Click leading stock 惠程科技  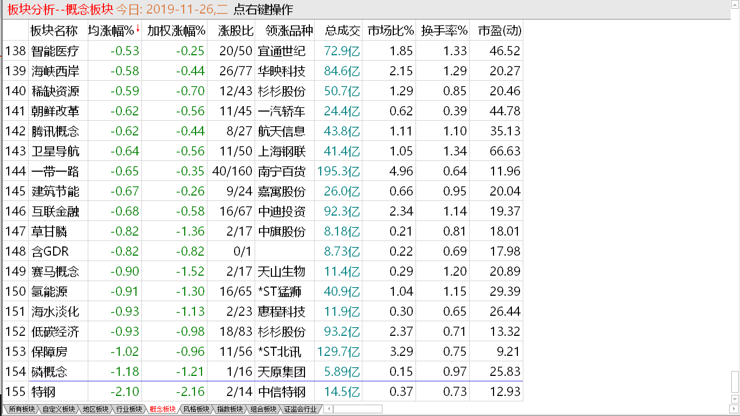point(282,311)
